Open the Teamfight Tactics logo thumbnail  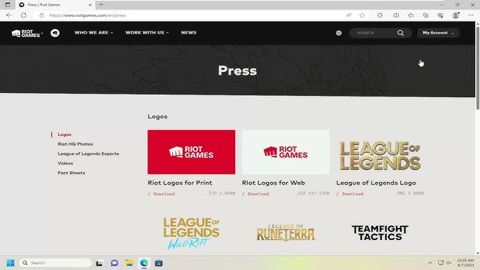(x=380, y=233)
